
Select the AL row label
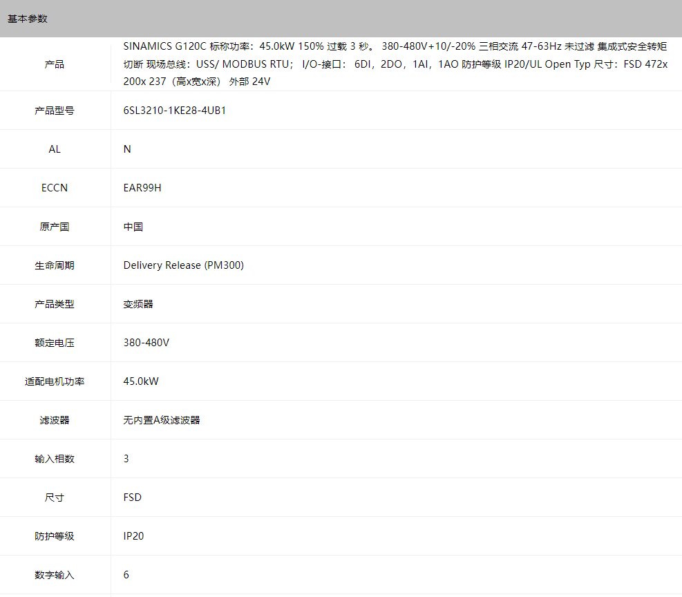[55, 149]
